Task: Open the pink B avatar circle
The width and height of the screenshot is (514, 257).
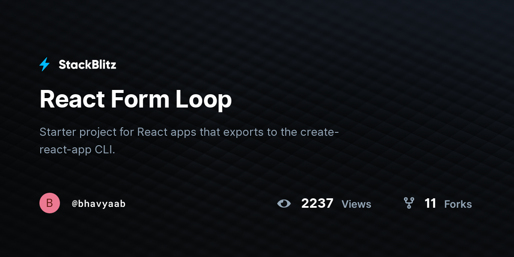Action: (50, 203)
